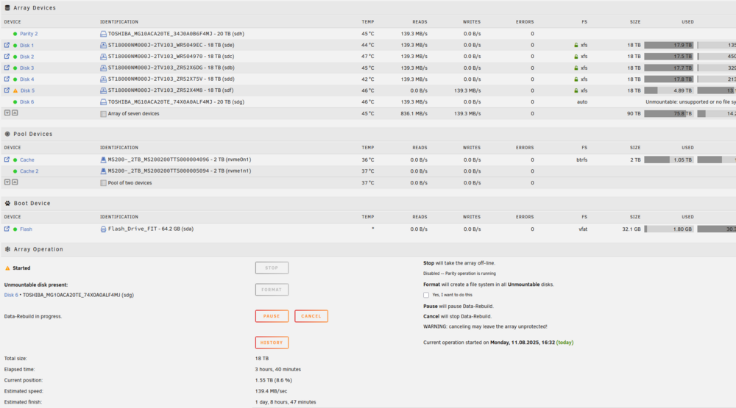Image resolution: width=736 pixels, height=408 pixels.
Task: Click the array total reads '836.1 MB/s'
Action: [414, 113]
